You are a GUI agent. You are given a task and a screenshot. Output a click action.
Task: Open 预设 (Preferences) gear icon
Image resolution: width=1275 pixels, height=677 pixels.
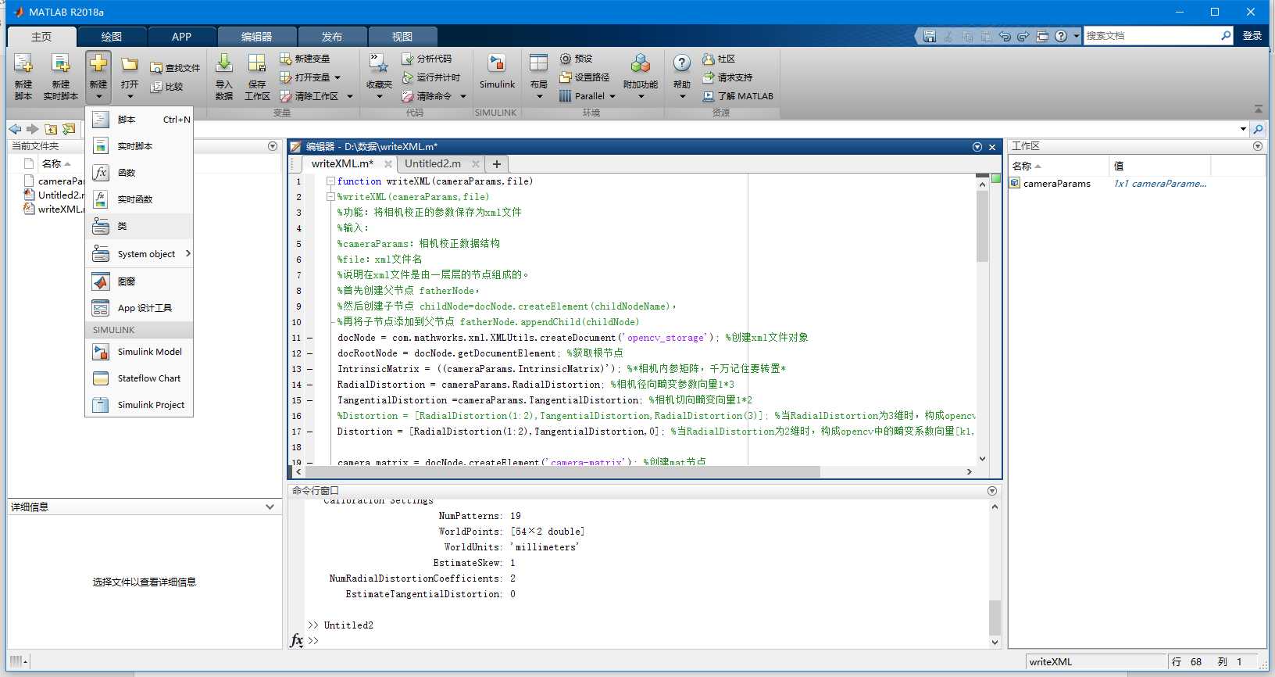(566, 59)
